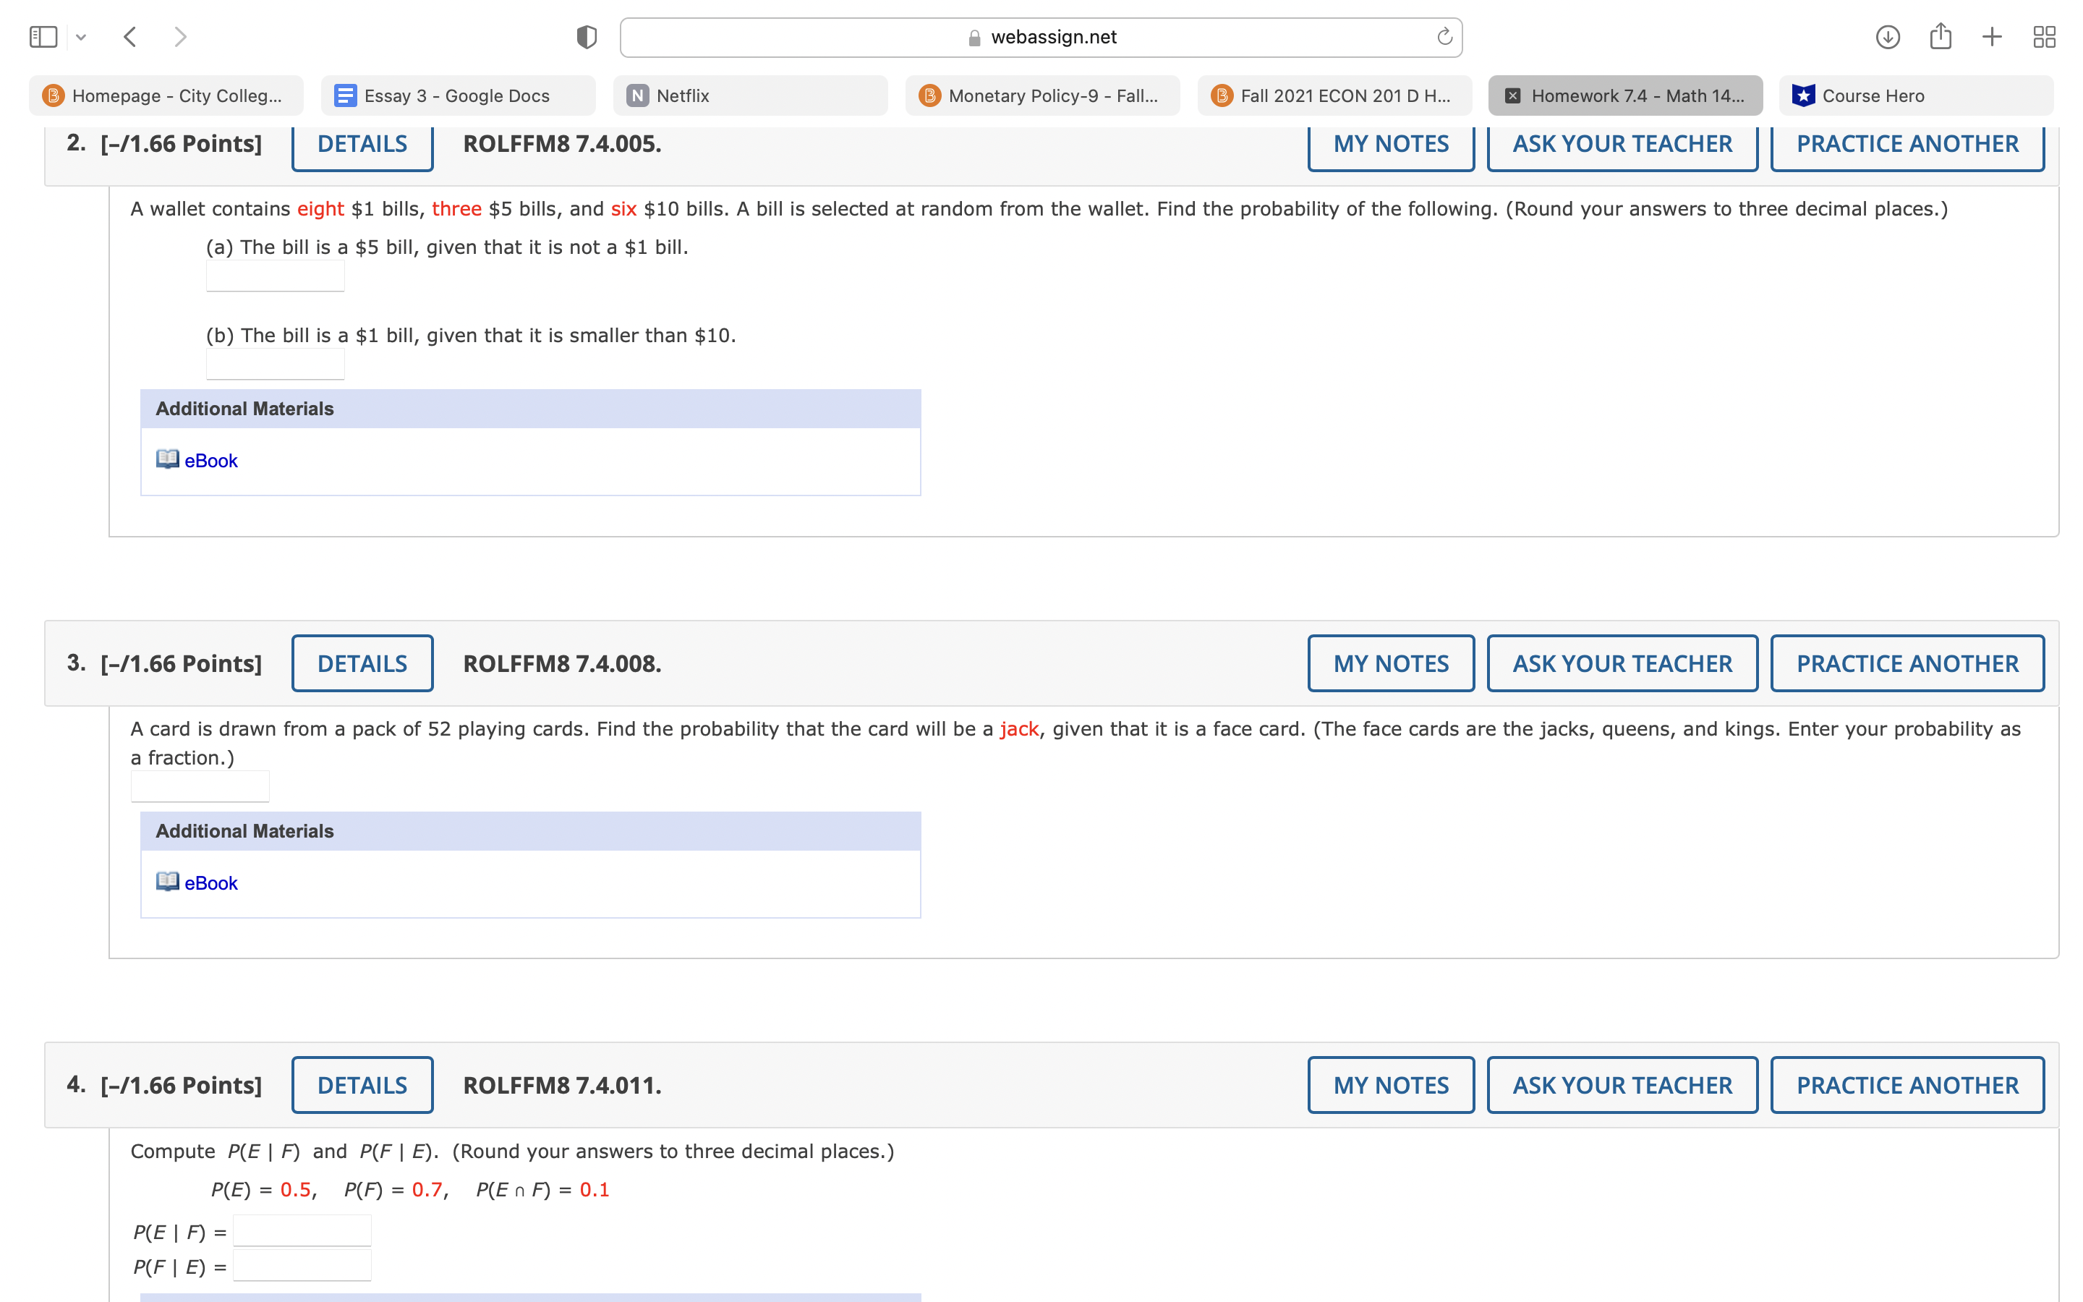Go back using the back arrow
Image resolution: width=2083 pixels, height=1302 pixels.
point(130,36)
